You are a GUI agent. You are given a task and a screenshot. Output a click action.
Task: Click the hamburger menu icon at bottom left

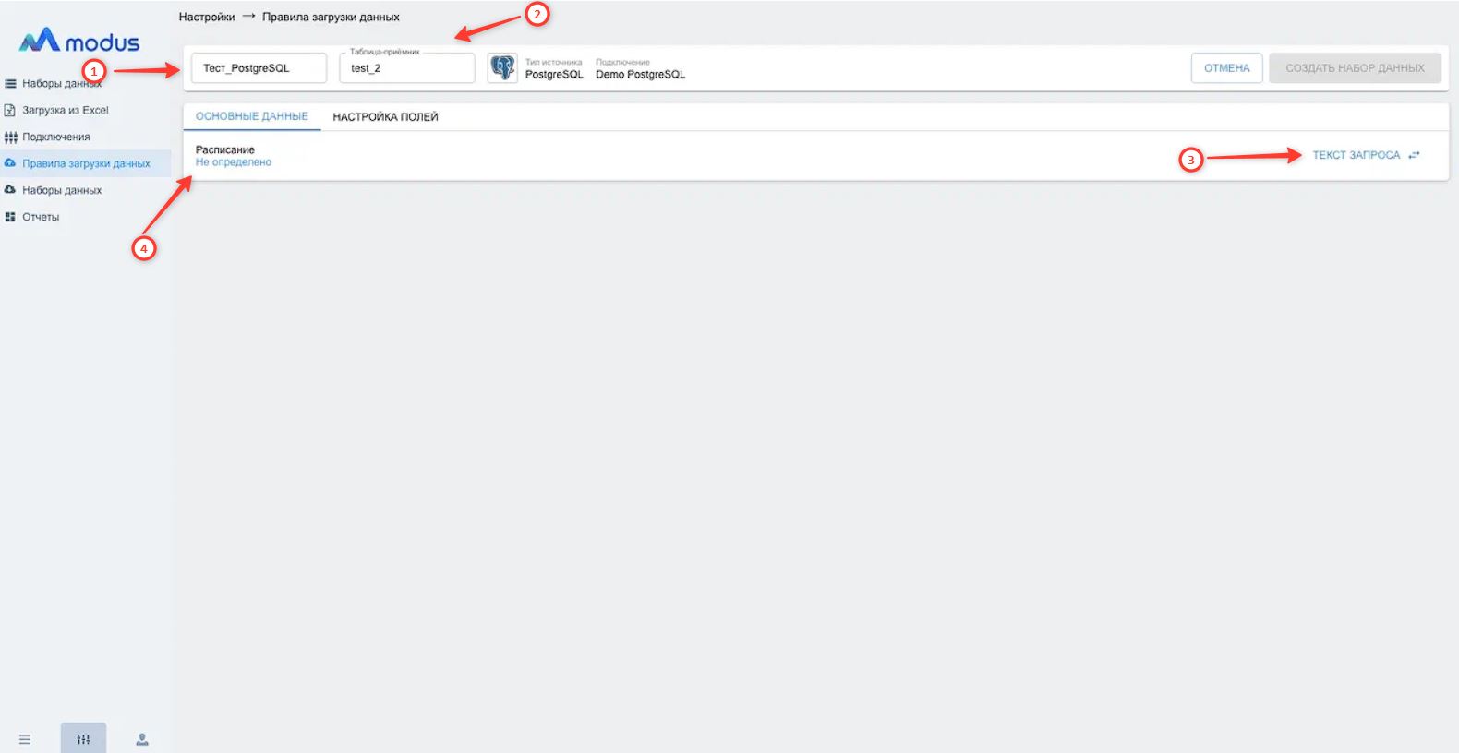[x=25, y=739]
